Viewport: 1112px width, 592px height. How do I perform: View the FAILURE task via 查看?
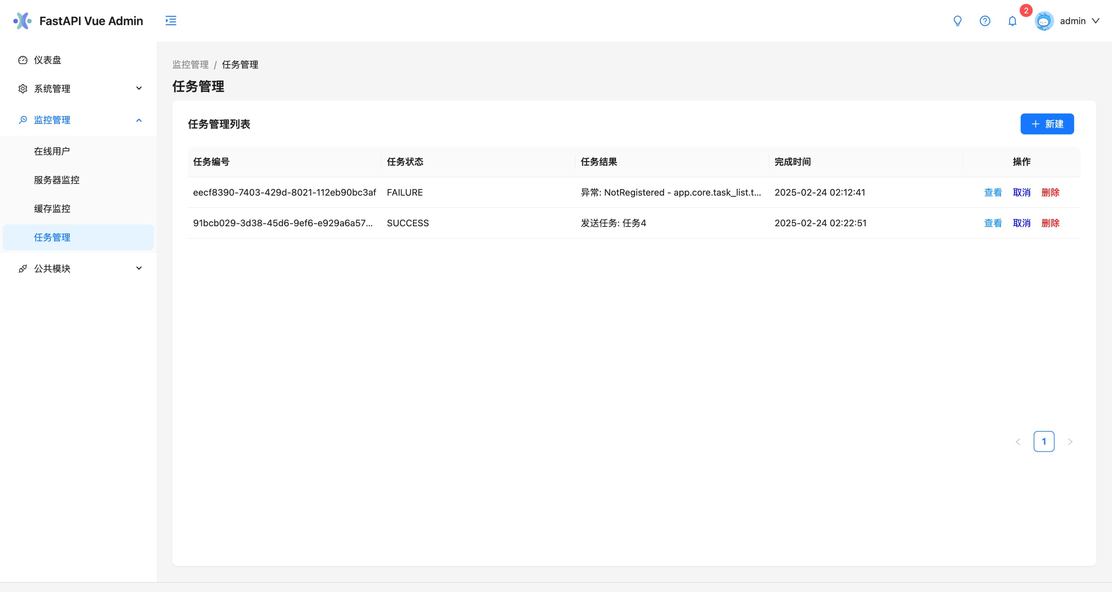tap(993, 192)
